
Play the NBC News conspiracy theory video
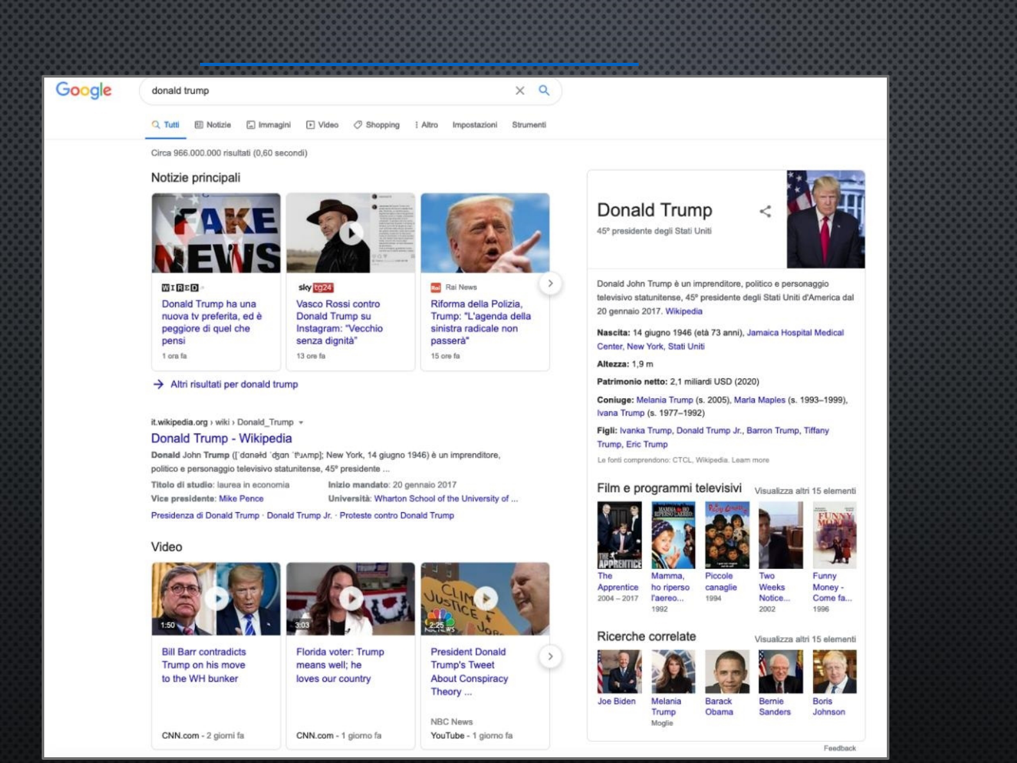485,599
